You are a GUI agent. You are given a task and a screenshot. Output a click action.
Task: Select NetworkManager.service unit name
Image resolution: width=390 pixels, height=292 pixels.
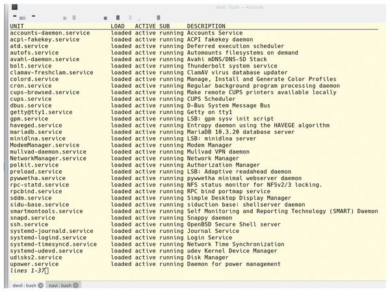point(48,158)
